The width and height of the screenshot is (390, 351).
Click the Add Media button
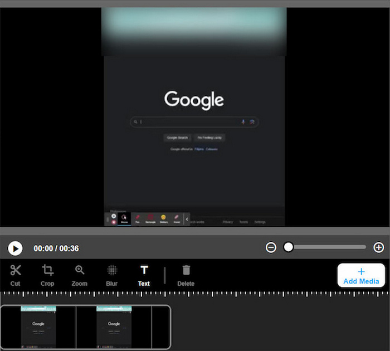[x=361, y=275]
